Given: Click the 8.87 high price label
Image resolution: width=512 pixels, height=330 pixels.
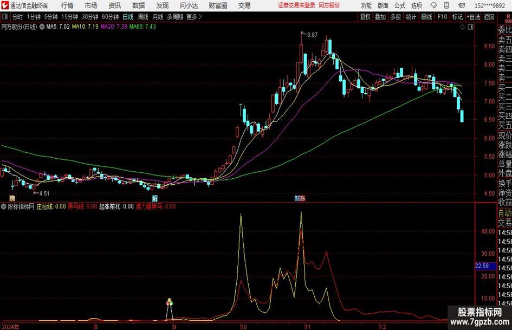Looking at the screenshot, I should point(312,35).
